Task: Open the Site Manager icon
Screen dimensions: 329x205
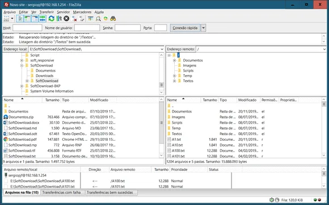Action: 6,19
